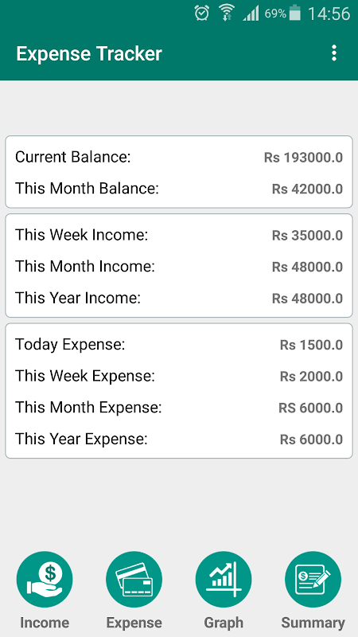Tap the alarm clock status icon
The width and height of the screenshot is (358, 637).
(202, 14)
